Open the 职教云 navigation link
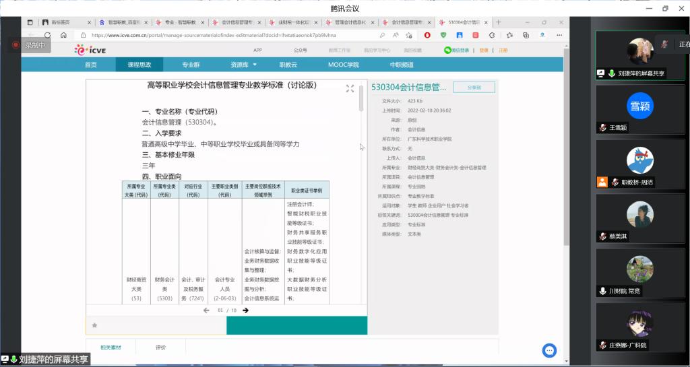Image resolution: width=690 pixels, height=367 pixels. (288, 65)
